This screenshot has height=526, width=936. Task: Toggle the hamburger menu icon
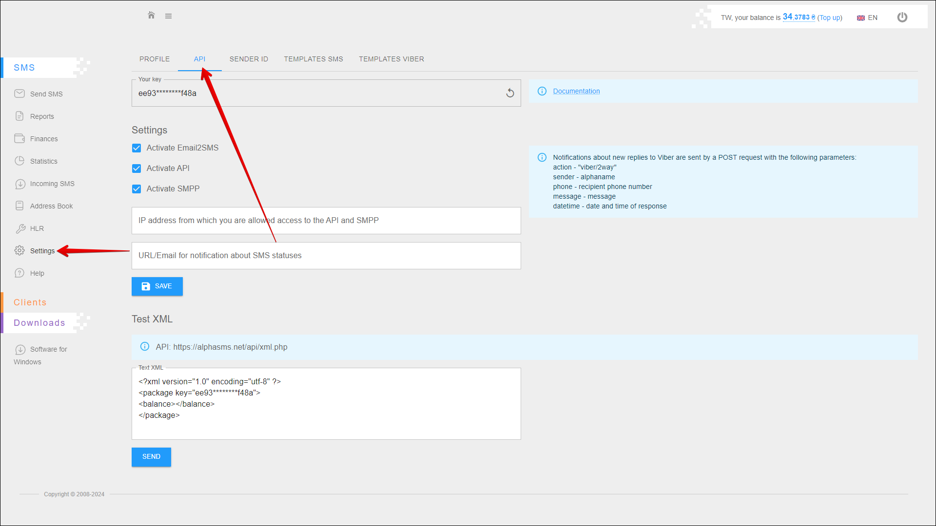(x=168, y=16)
